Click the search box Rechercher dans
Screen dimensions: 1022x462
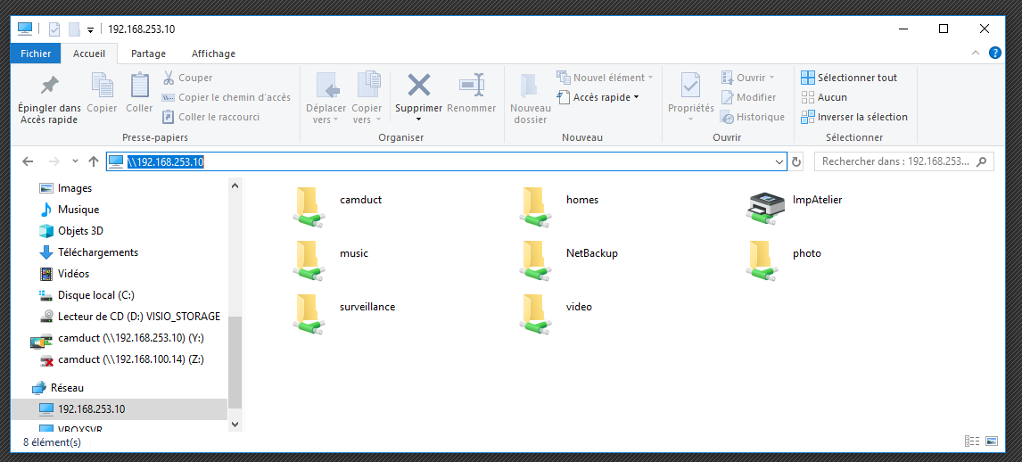(894, 161)
